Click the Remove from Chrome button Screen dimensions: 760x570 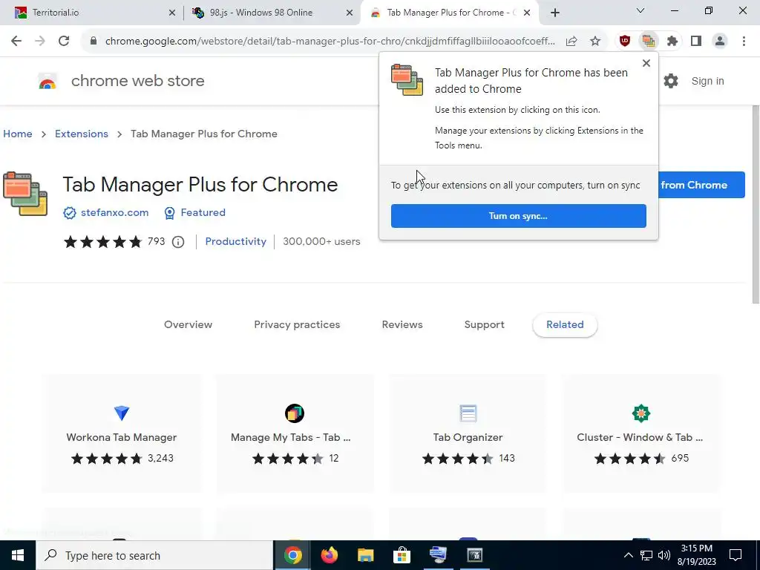[701, 185]
